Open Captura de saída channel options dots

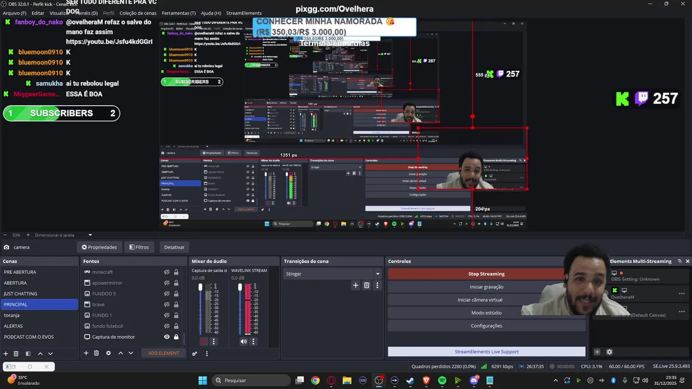tap(214, 341)
